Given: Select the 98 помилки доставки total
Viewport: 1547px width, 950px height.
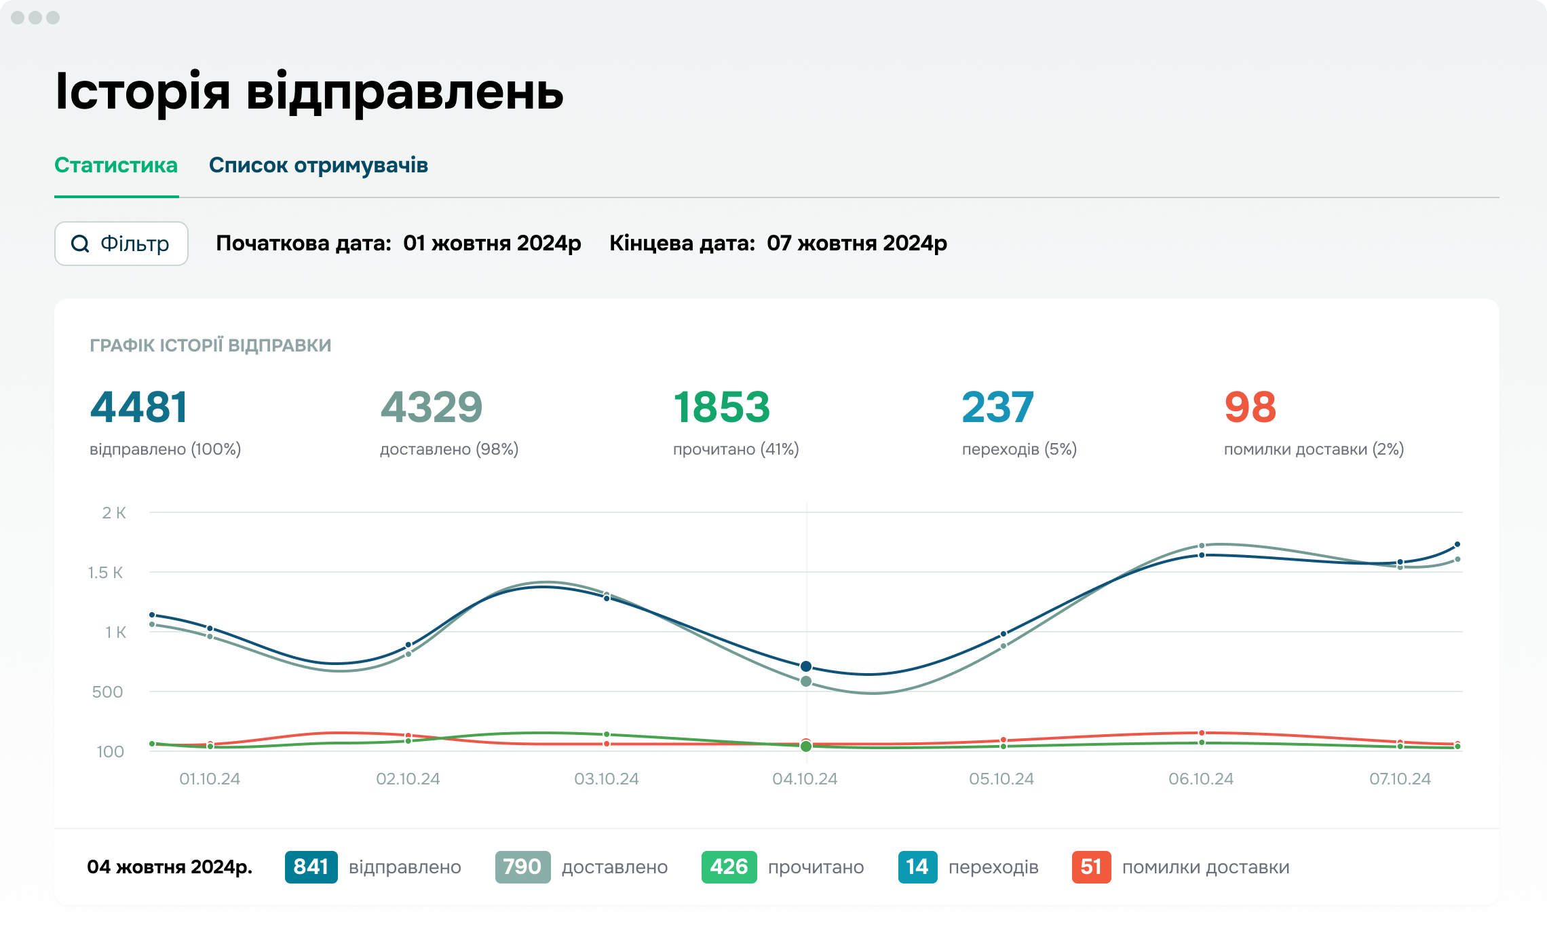Looking at the screenshot, I should [1250, 407].
